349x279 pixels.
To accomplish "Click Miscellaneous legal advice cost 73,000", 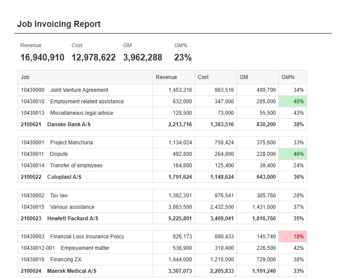I will (226, 113).
